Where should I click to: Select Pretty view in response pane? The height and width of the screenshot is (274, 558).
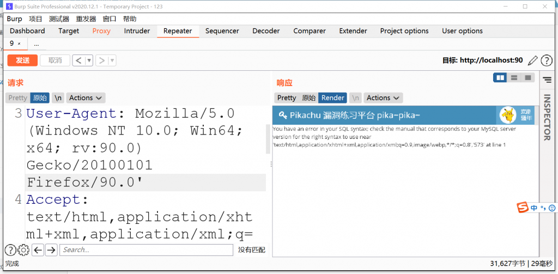click(x=286, y=98)
